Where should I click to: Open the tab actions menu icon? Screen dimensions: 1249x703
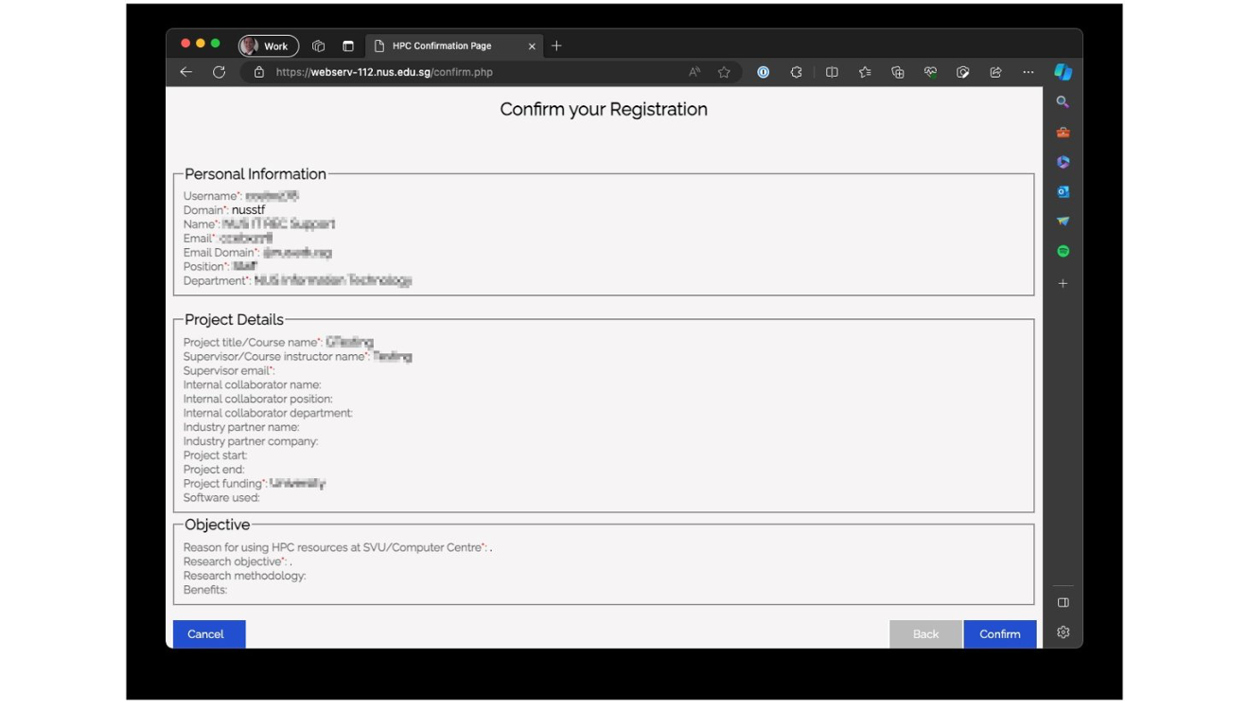click(x=348, y=45)
